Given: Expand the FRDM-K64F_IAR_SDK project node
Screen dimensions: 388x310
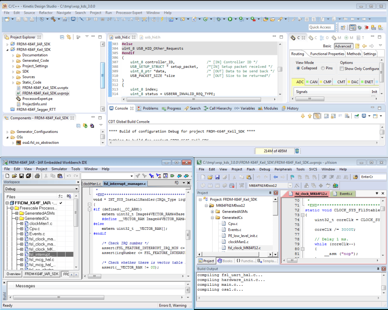Looking at the screenshot, I should [x=8, y=44].
